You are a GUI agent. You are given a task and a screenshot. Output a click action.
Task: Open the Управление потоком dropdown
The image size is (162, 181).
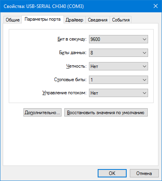coord(118,93)
